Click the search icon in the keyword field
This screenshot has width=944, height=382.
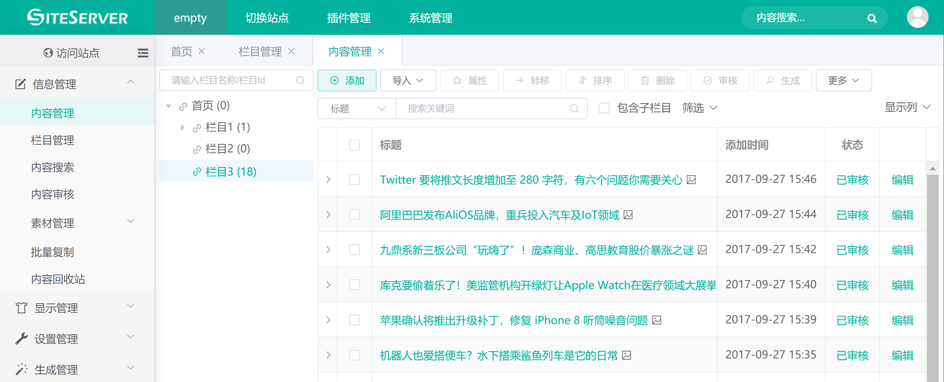point(574,108)
